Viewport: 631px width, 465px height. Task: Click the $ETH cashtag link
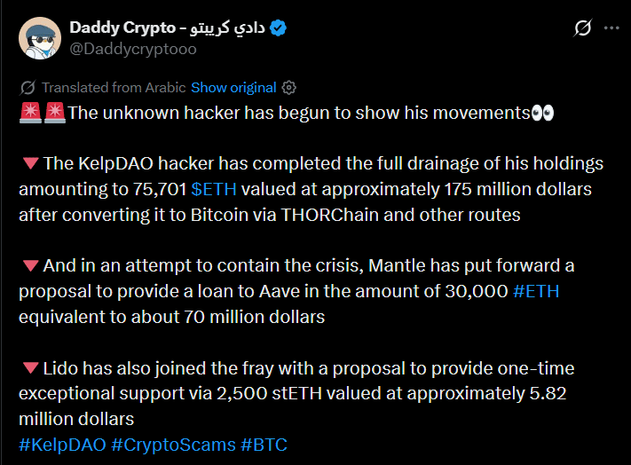pyautogui.click(x=212, y=189)
